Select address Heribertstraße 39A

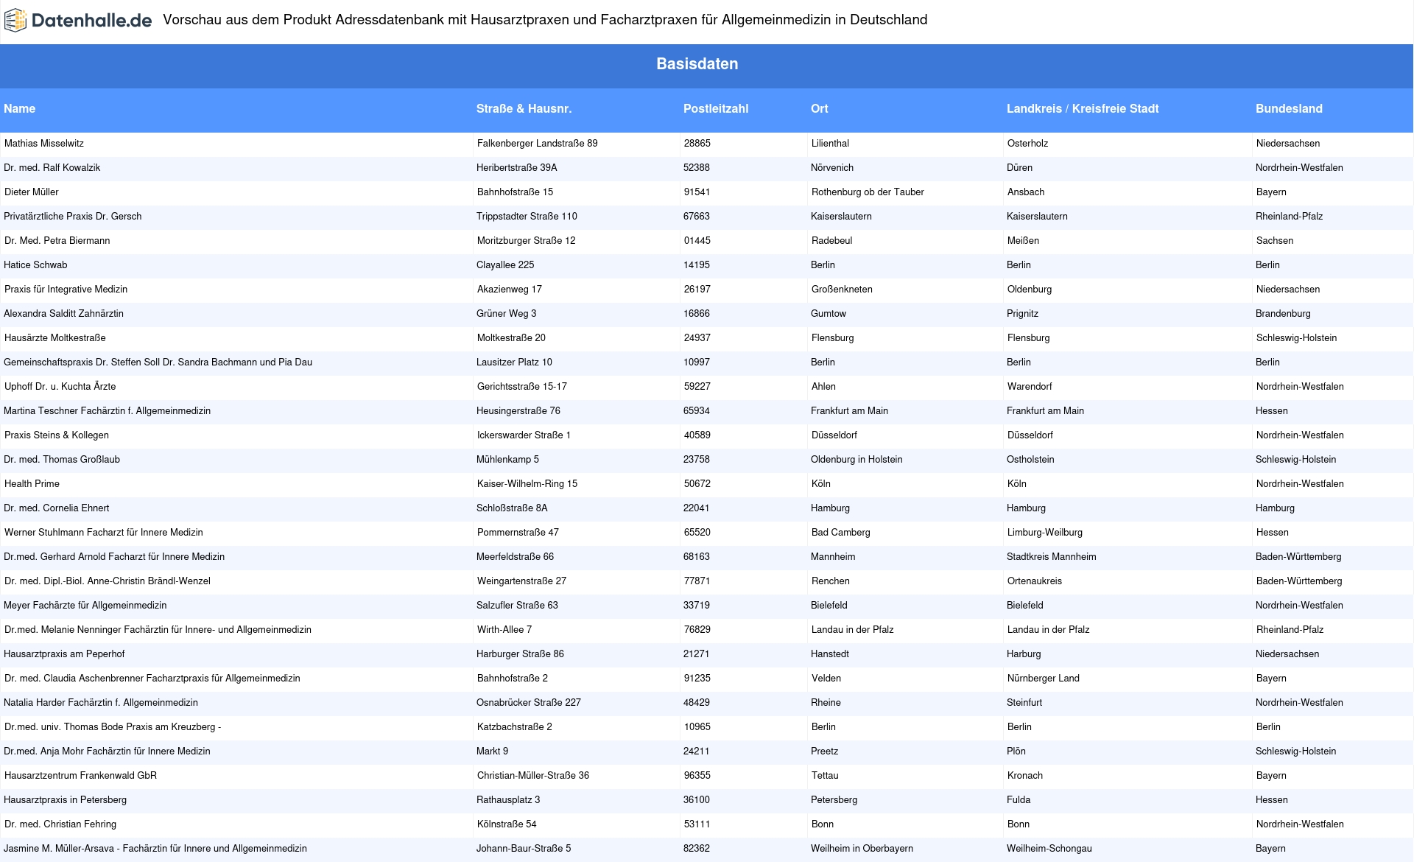[517, 167]
